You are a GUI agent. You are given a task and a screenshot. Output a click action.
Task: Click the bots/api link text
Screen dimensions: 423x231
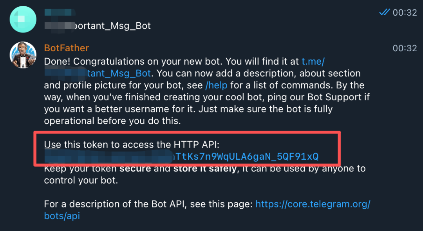(62, 216)
